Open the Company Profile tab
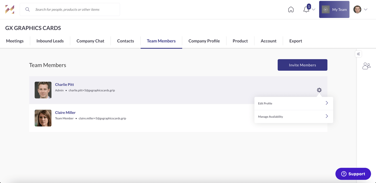 coord(204,41)
